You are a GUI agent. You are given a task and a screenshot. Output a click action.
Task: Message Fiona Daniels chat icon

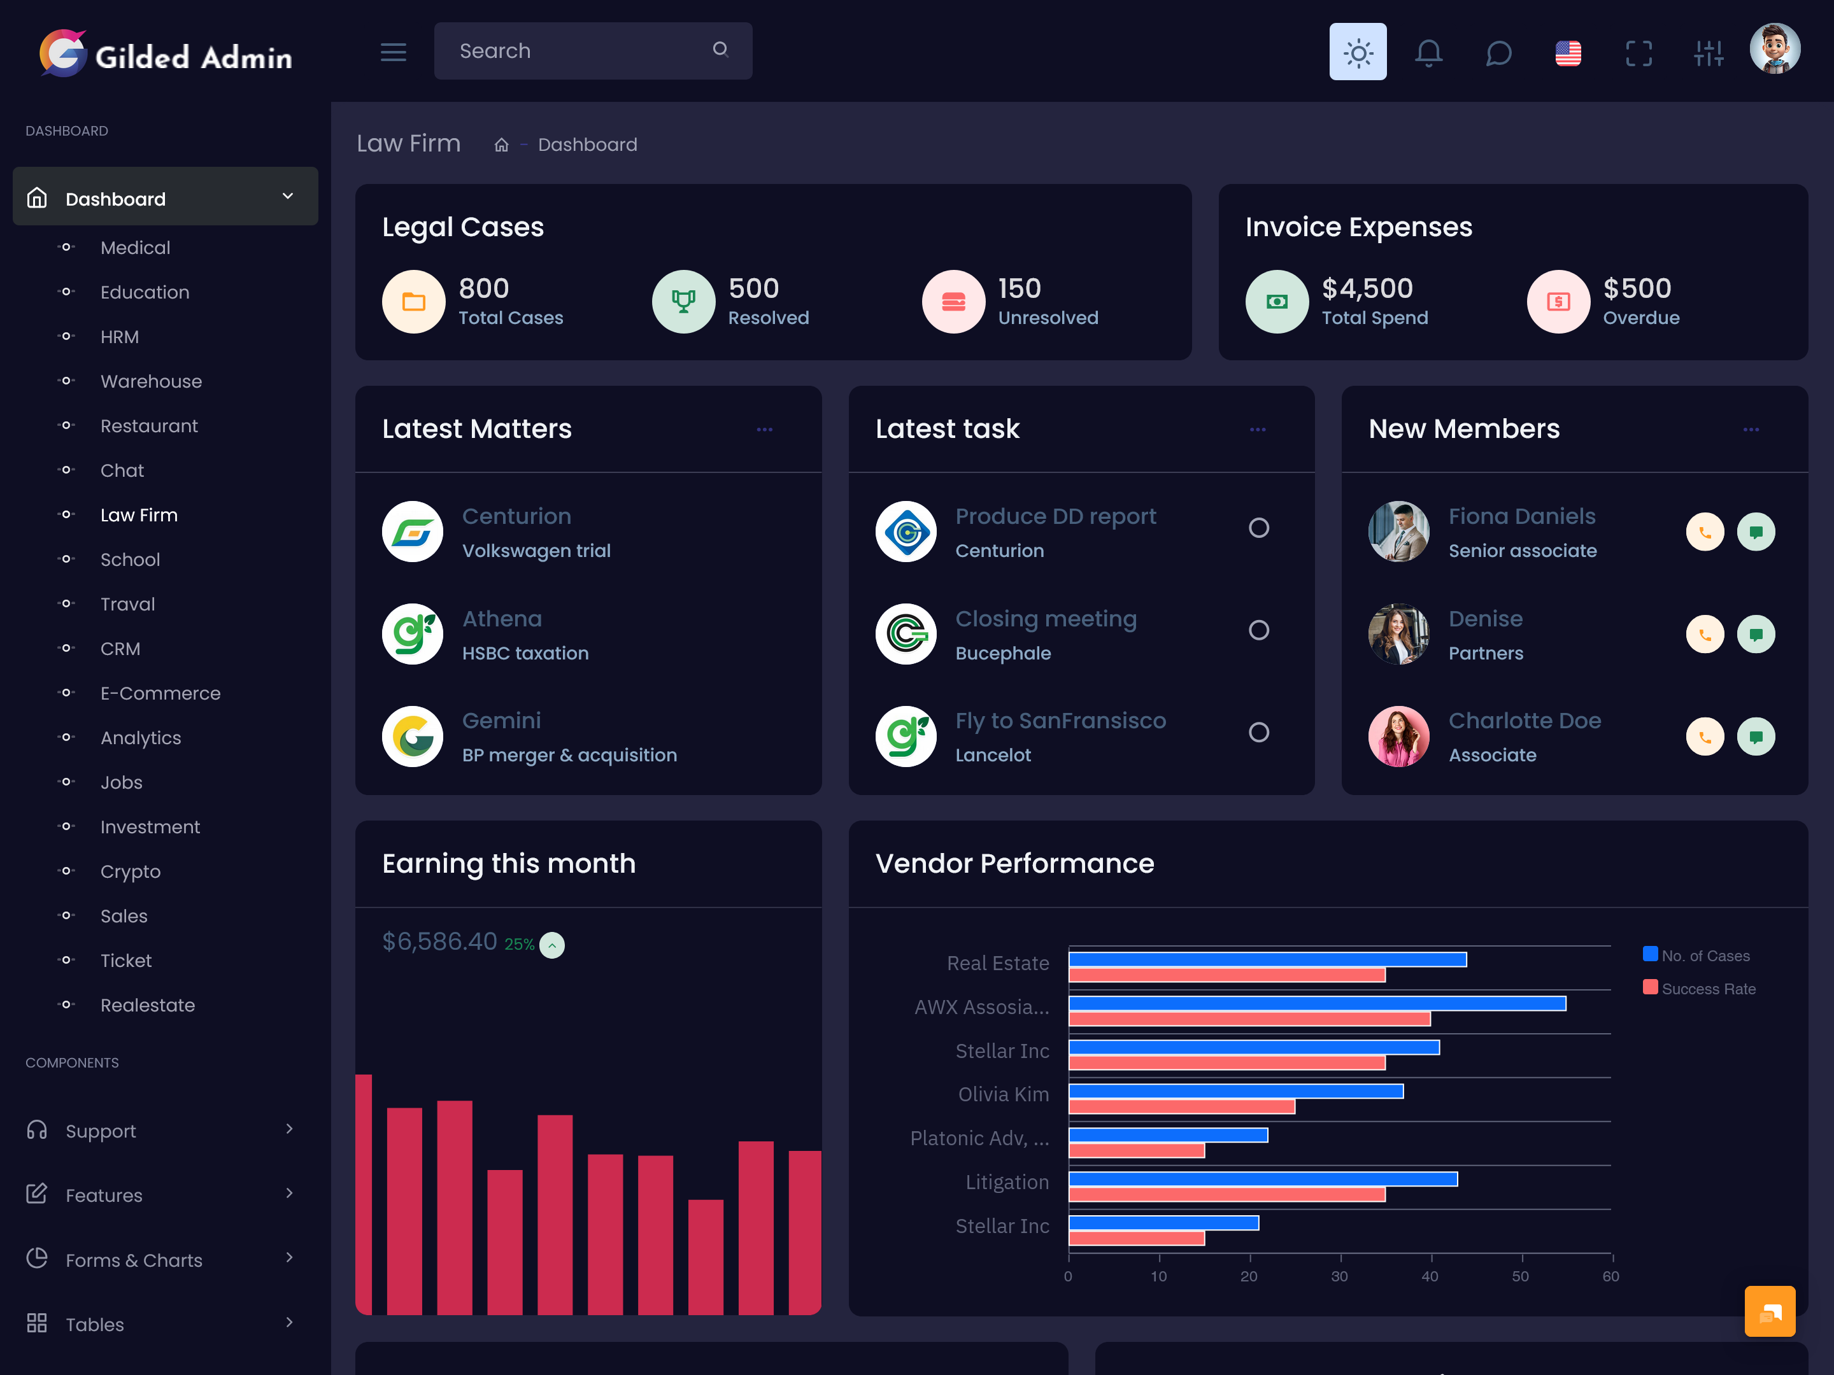pos(1755,532)
